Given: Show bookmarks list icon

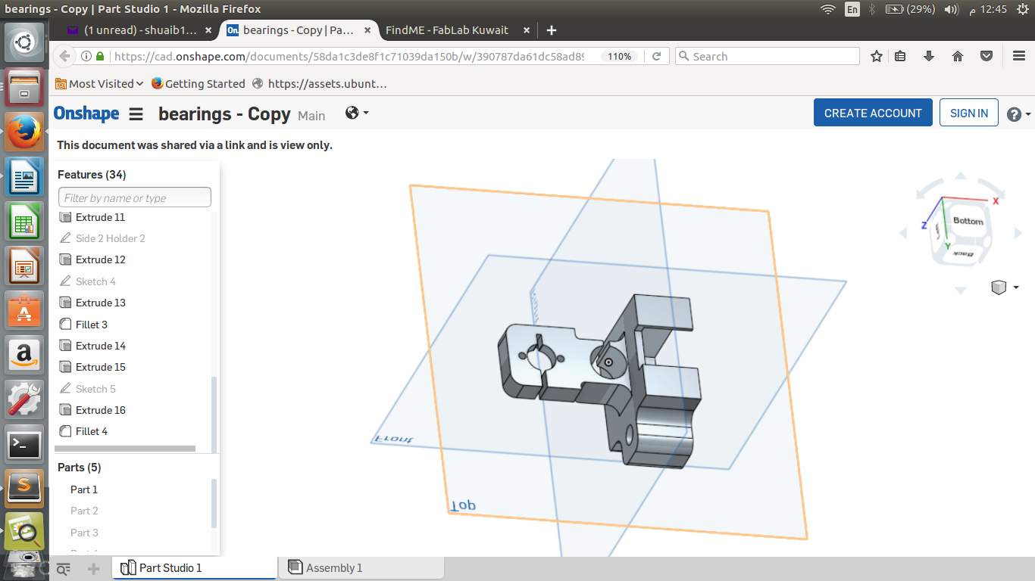Looking at the screenshot, I should click(x=900, y=56).
